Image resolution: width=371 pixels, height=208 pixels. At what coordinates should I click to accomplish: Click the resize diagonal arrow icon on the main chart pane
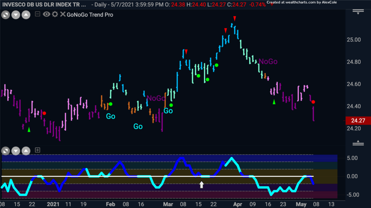point(5,15)
